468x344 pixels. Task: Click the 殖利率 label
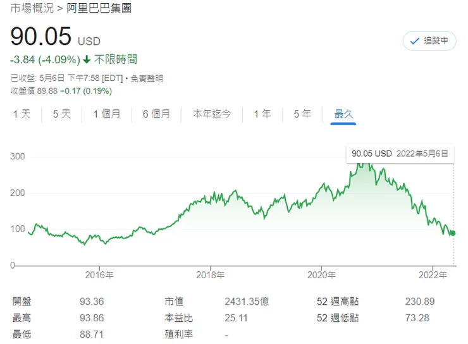pyautogui.click(x=179, y=334)
